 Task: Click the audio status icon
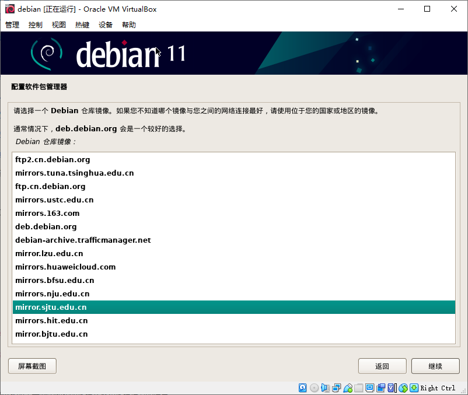(x=325, y=387)
